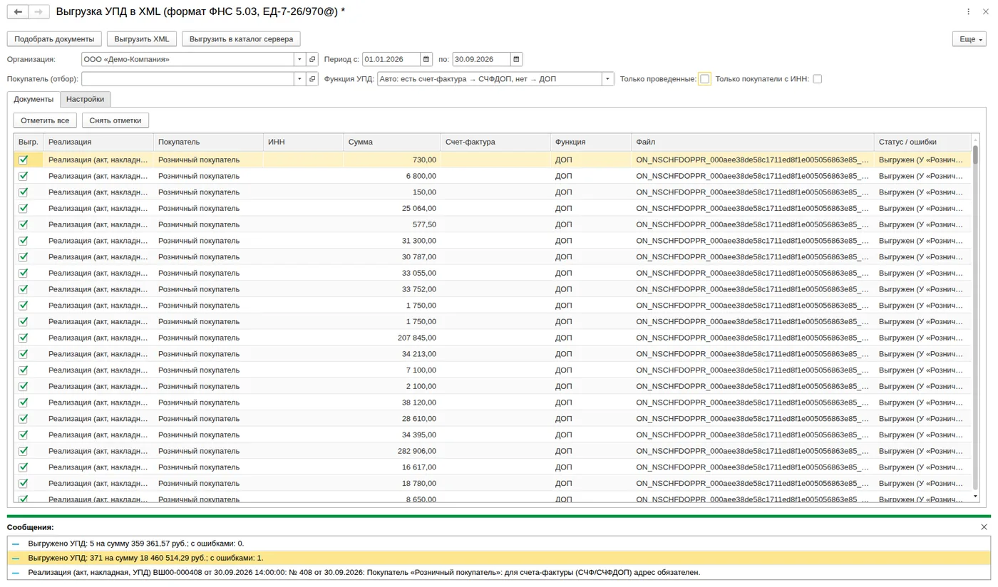
Task: Uncheck the row with sum 282 906,00
Action: click(23, 451)
